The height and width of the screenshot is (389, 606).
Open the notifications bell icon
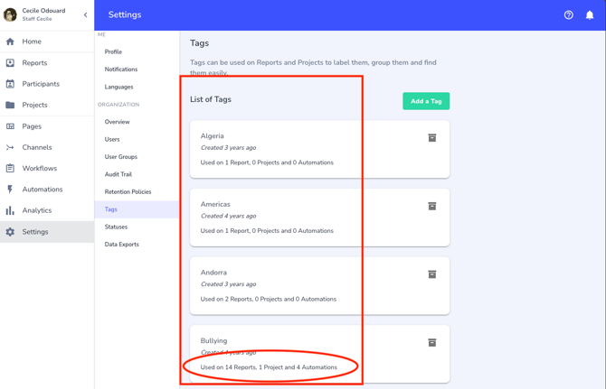590,14
